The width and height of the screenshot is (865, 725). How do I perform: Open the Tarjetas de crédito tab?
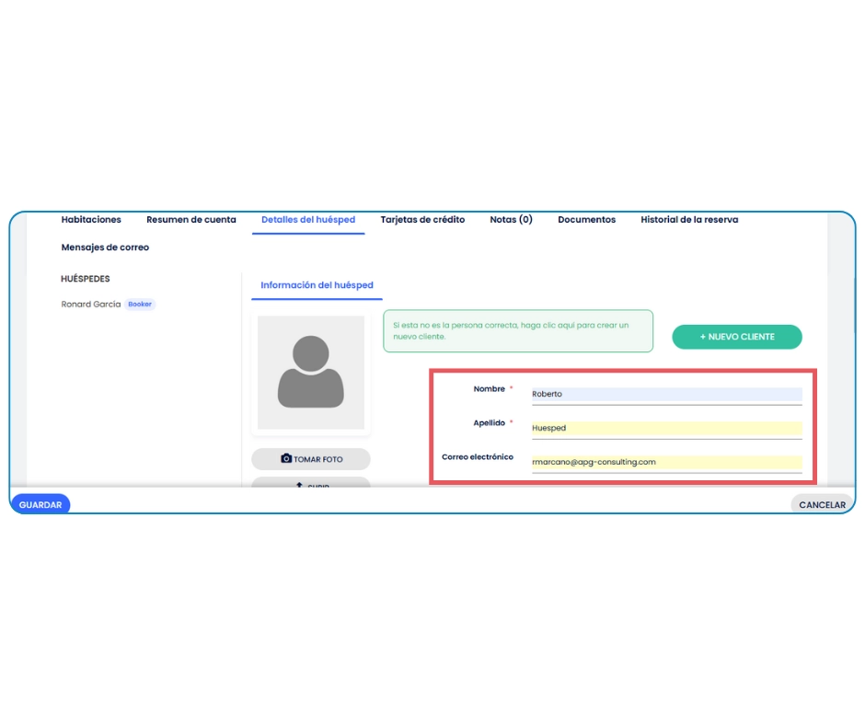point(422,220)
